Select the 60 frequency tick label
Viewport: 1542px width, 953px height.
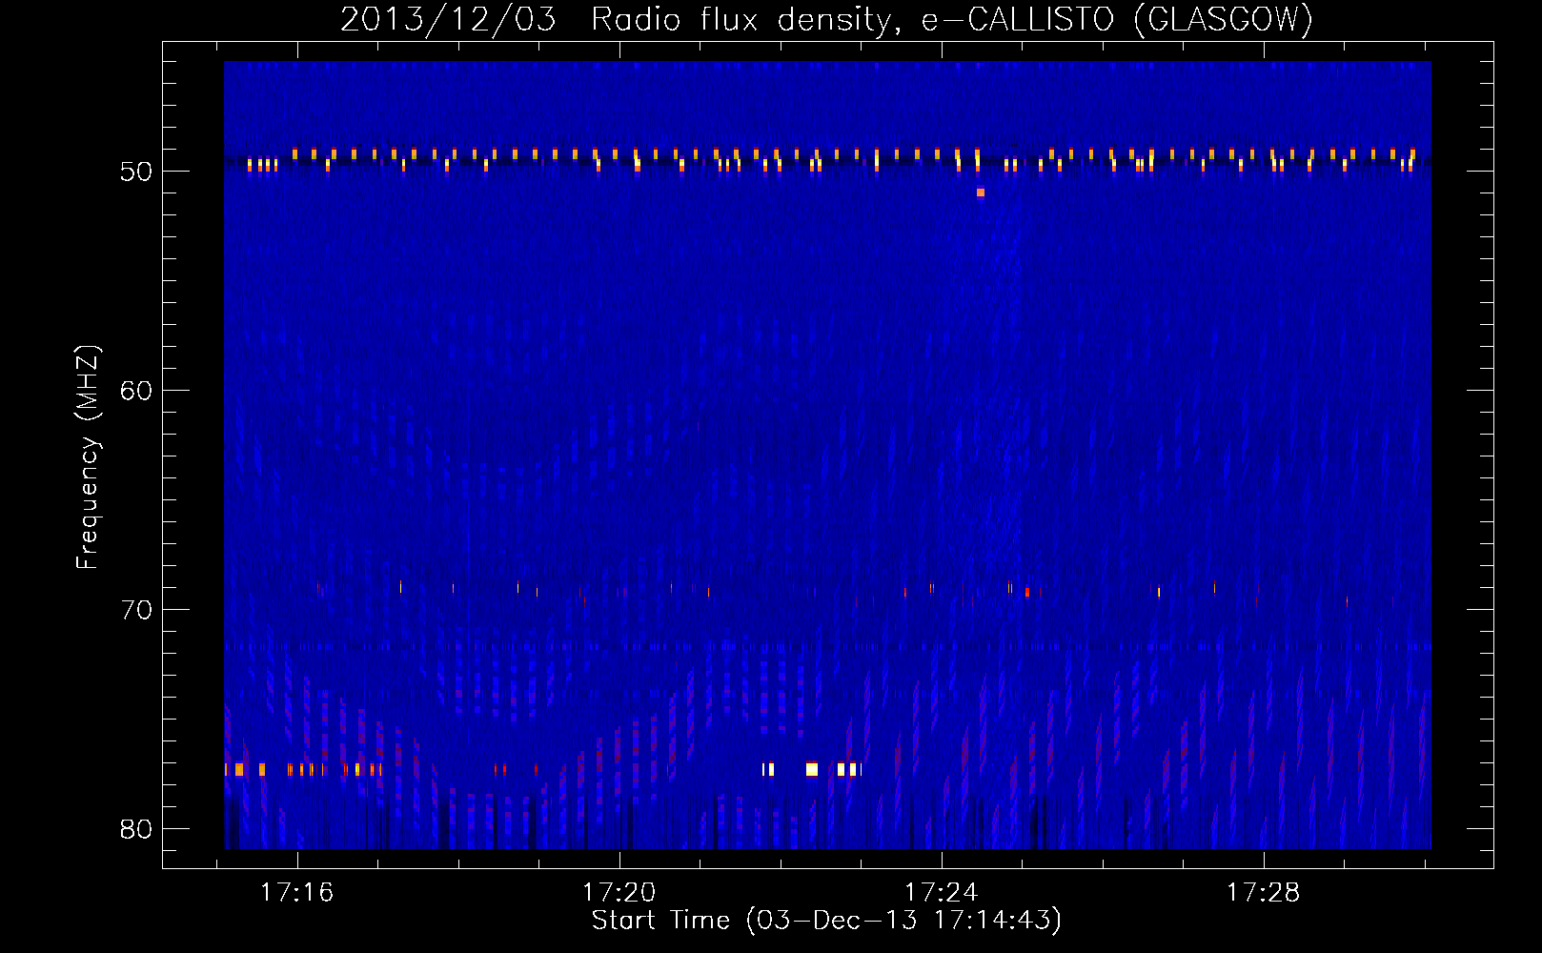[x=136, y=391]
